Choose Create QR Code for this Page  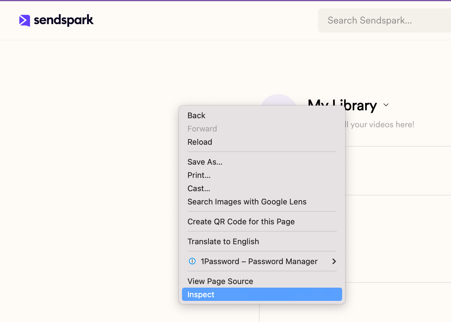[262, 222]
